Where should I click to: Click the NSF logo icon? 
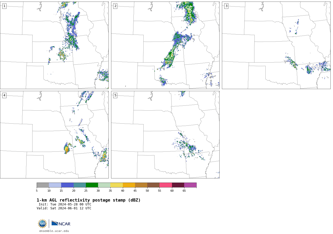pos(42,224)
